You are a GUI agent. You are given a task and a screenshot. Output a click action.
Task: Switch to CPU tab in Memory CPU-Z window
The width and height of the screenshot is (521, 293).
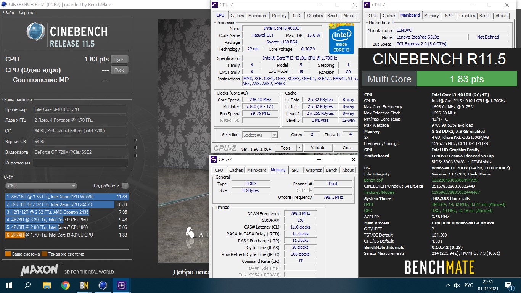(219, 170)
